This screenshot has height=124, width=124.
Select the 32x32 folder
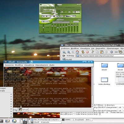(120, 67)
